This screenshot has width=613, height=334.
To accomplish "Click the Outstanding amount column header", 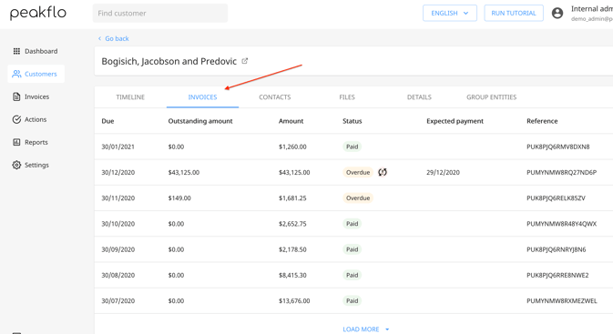I will 200,121.
